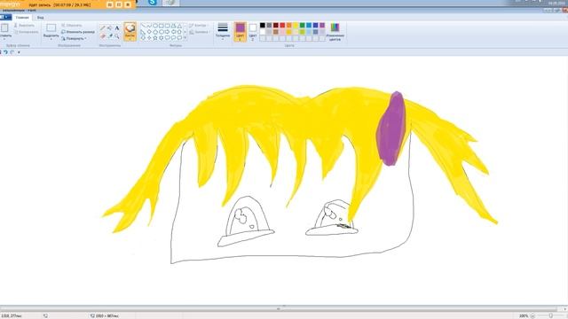The height and width of the screenshot is (319, 568).
Task: Click the zoom out minus button
Action: pos(532,315)
